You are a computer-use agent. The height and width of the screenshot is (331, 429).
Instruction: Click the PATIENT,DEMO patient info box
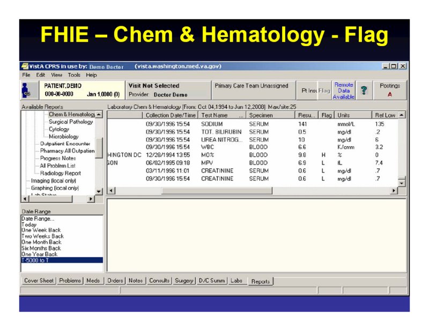coord(82,90)
